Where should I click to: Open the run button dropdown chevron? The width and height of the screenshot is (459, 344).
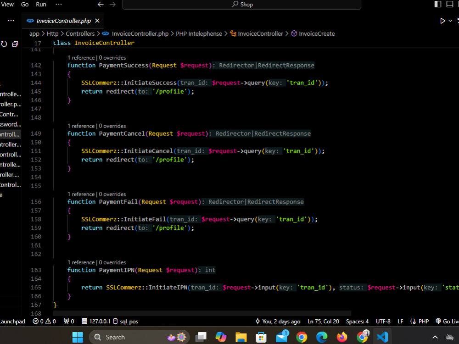pos(450,21)
